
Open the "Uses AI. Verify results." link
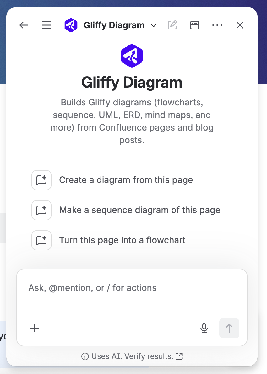tap(132, 356)
